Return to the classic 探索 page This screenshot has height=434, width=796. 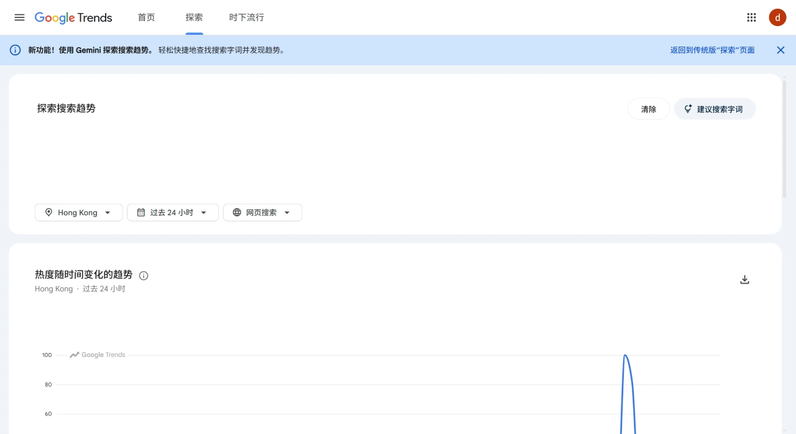[x=712, y=50]
